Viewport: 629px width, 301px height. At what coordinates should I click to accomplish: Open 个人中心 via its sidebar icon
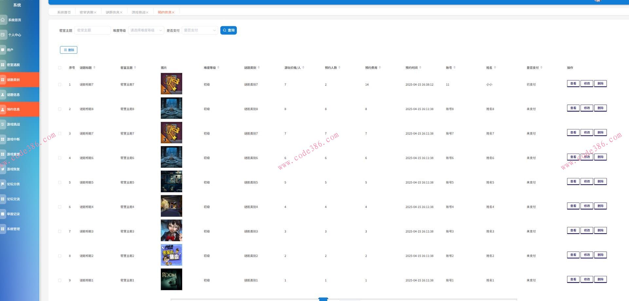coord(3,35)
